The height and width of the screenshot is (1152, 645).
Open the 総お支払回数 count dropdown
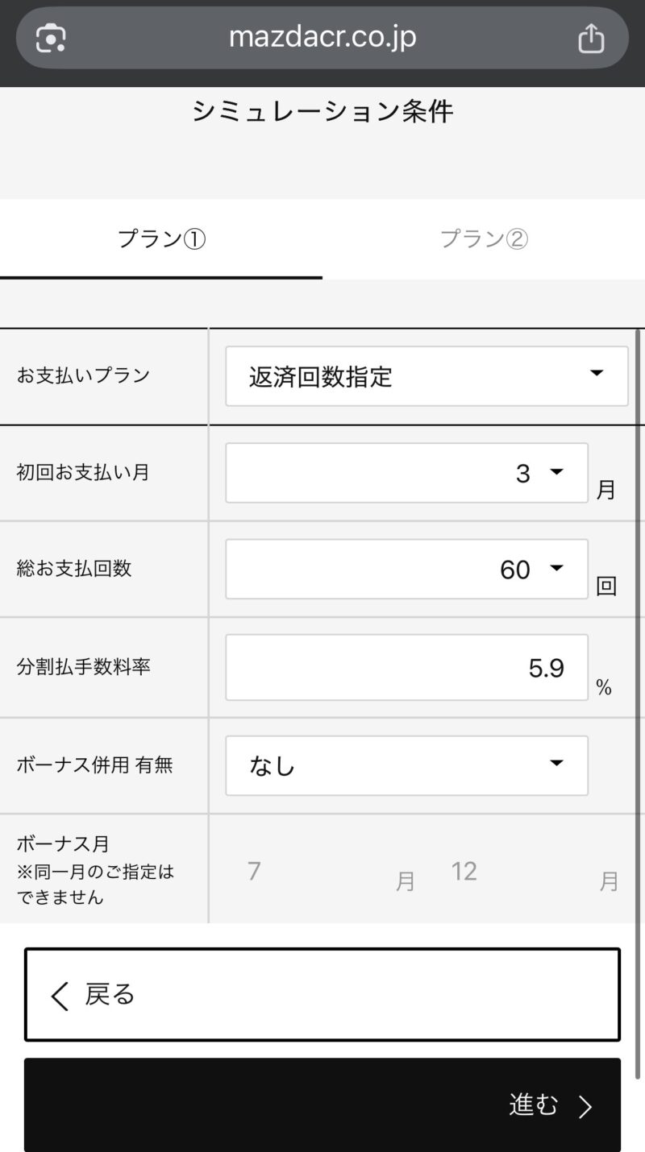point(406,570)
